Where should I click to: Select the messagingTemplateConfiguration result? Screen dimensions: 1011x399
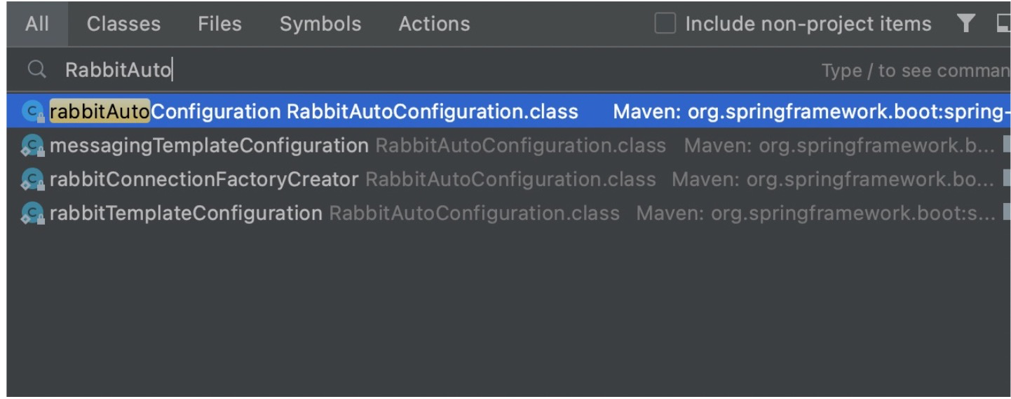(509, 146)
